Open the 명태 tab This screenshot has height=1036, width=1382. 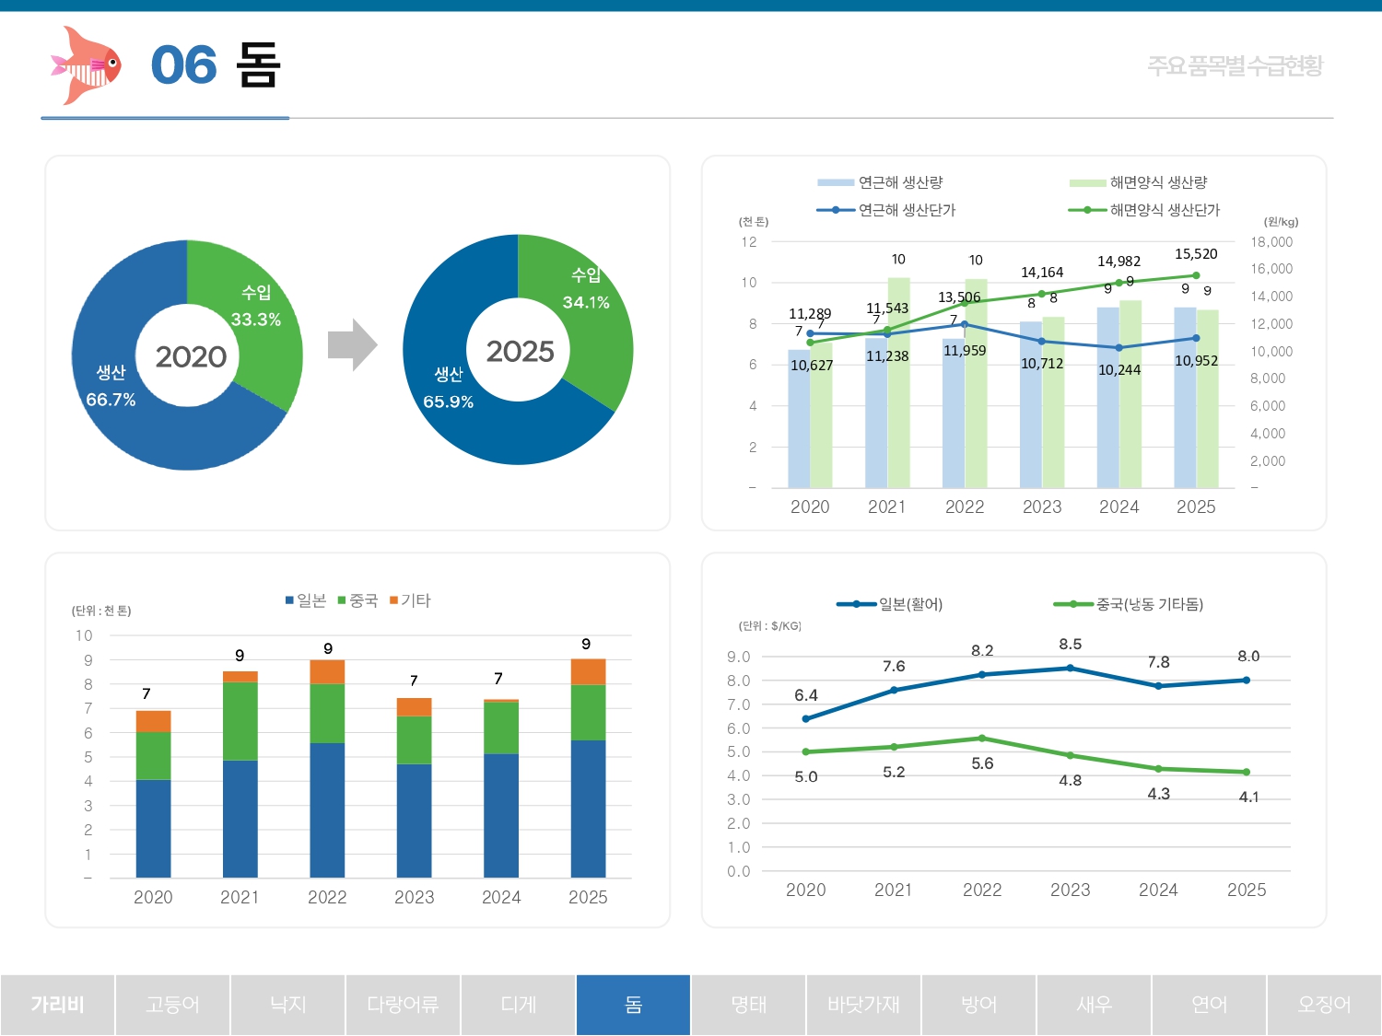748,1005
